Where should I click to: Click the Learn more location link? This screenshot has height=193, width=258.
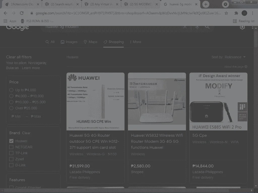(31, 68)
